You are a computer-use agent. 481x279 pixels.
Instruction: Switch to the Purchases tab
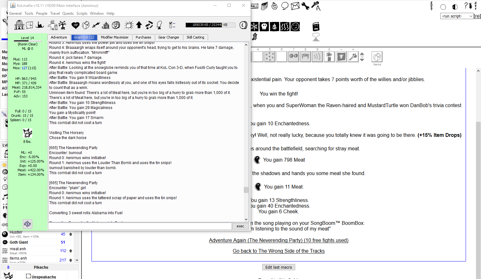pos(144,37)
